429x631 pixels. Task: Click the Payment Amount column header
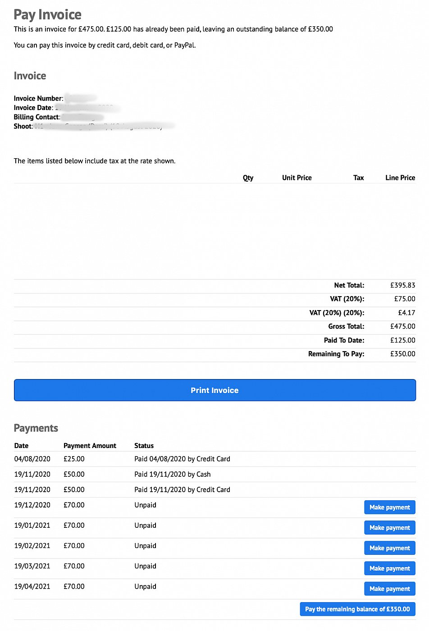(x=90, y=445)
